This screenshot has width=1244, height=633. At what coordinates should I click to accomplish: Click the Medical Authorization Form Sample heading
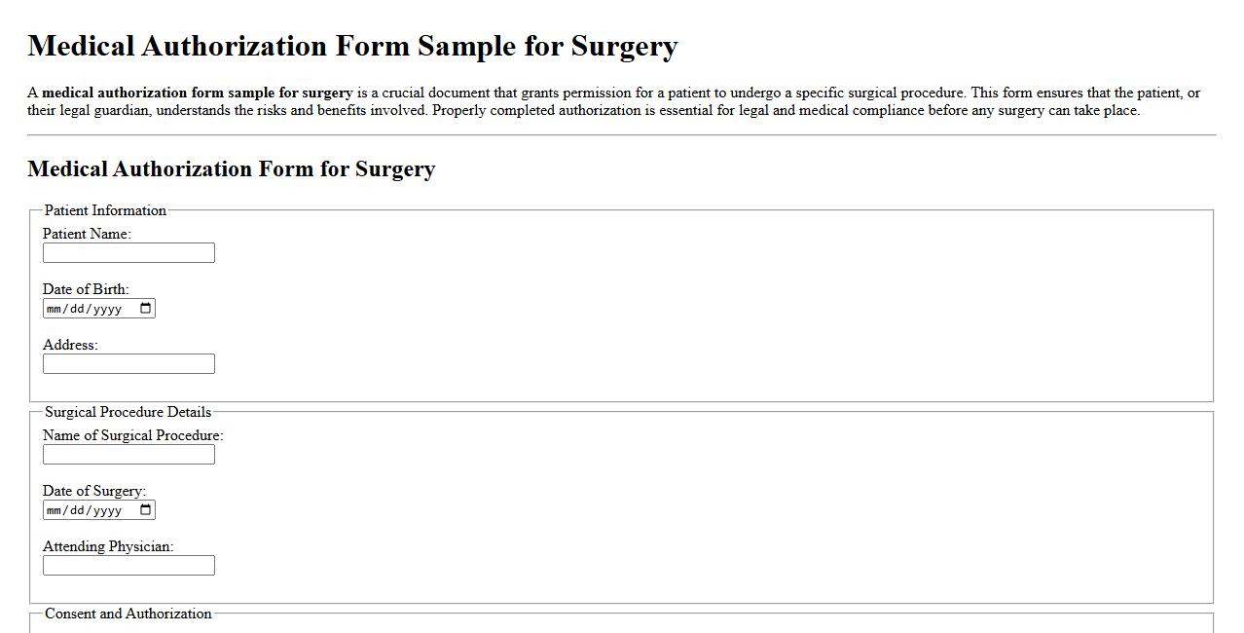click(352, 45)
